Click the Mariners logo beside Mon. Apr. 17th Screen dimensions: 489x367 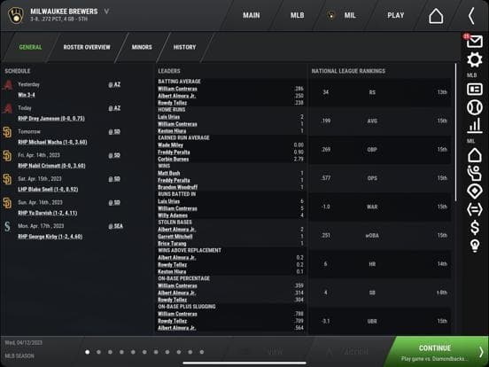click(7, 226)
